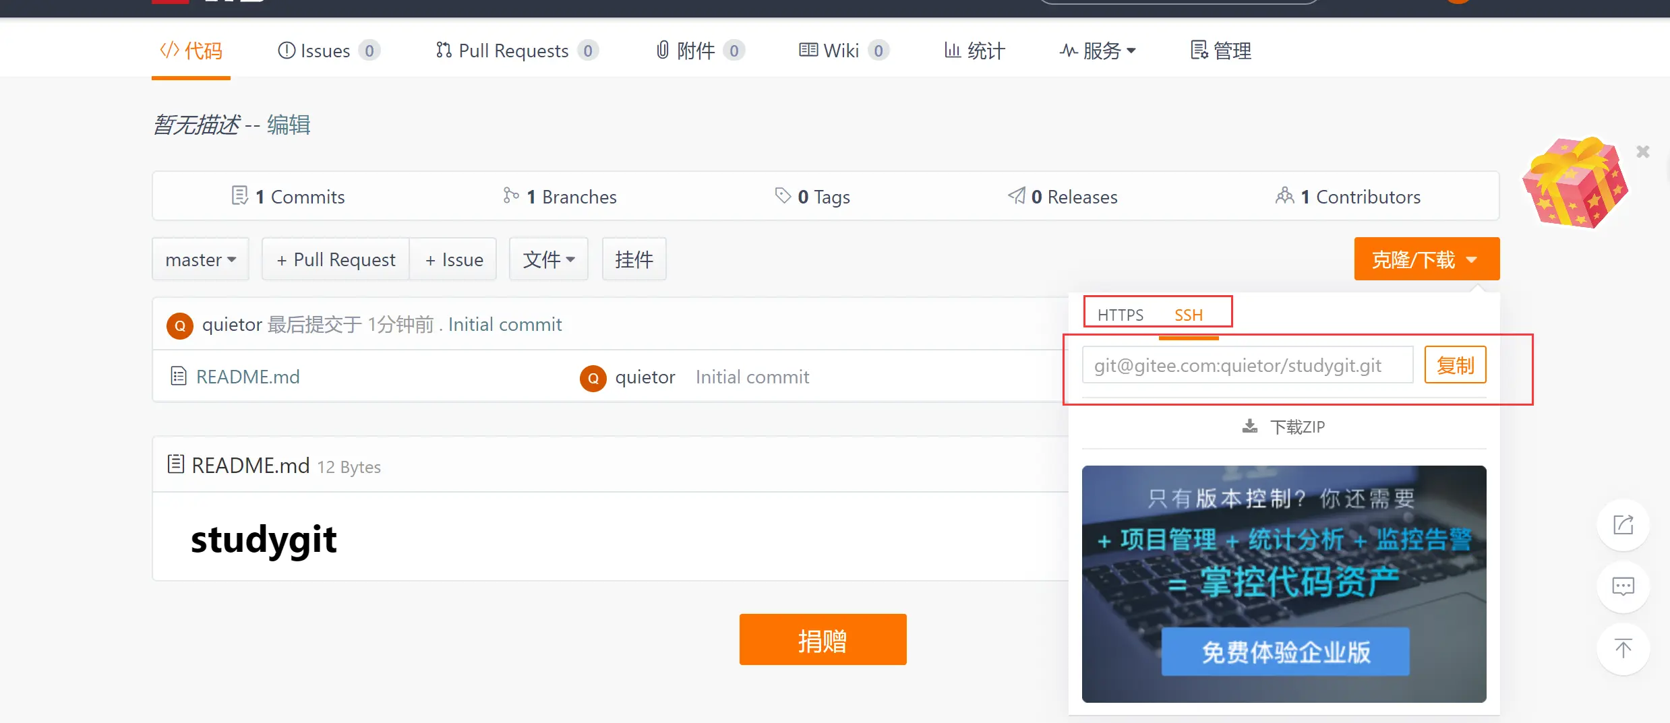
Task: Click quietor name in README.md row
Action: tap(645, 377)
